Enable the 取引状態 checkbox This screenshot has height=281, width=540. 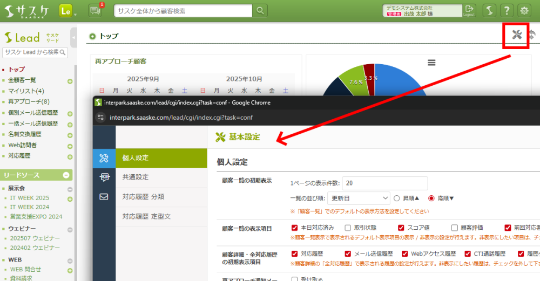[348, 228]
